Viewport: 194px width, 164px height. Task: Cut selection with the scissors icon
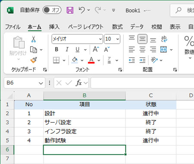[x=34, y=39]
